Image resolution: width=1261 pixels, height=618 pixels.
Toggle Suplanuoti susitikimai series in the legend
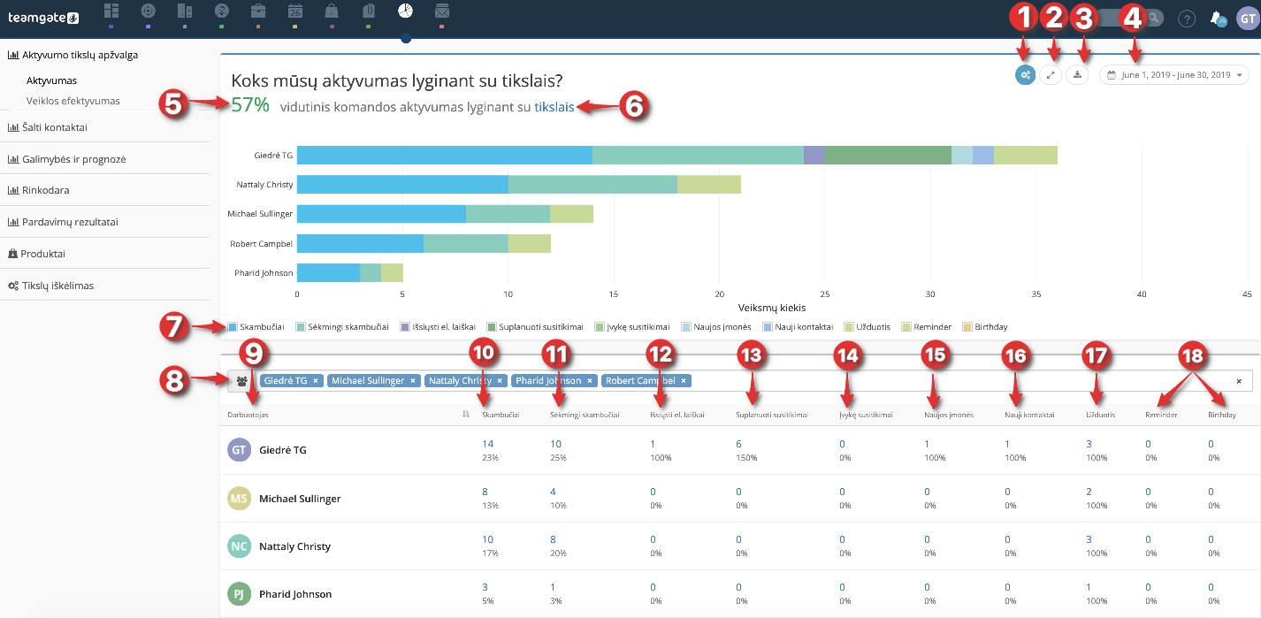535,327
